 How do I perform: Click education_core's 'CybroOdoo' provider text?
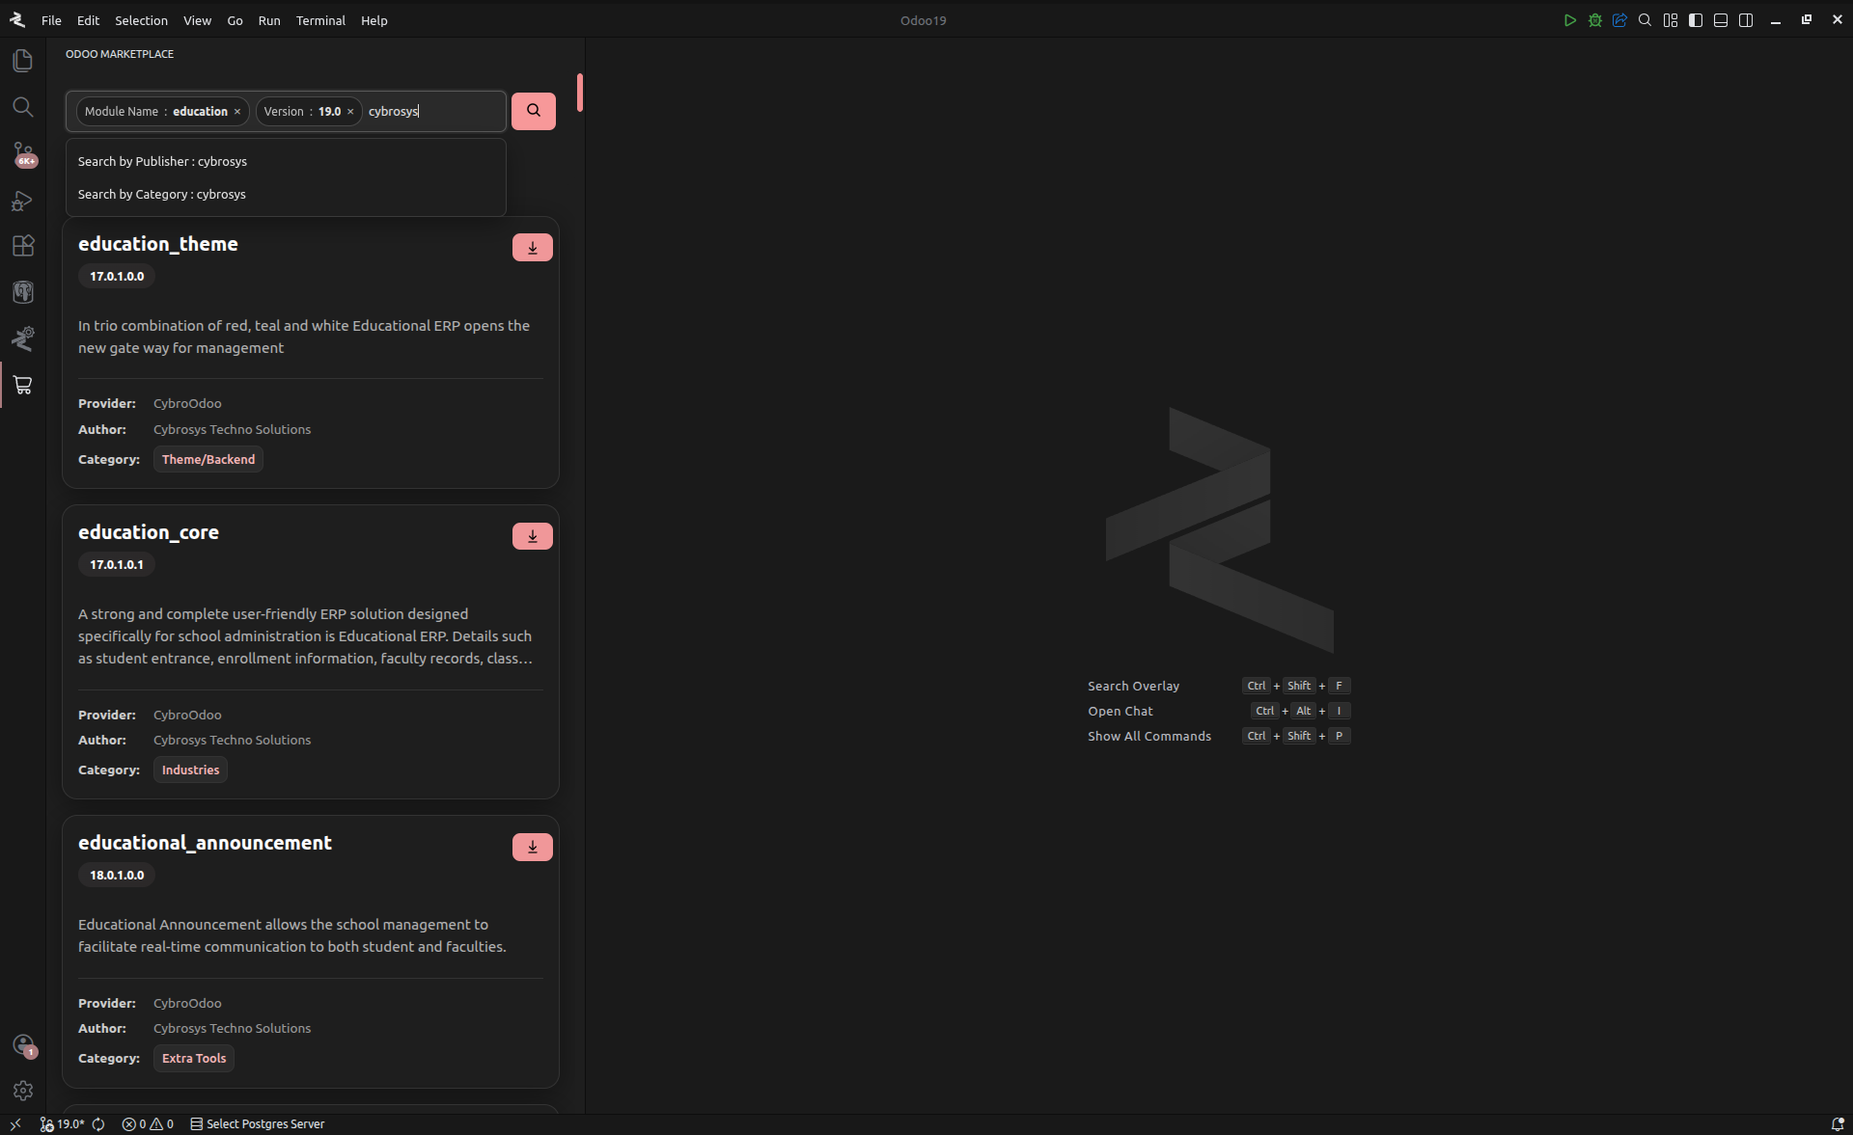pyautogui.click(x=187, y=716)
